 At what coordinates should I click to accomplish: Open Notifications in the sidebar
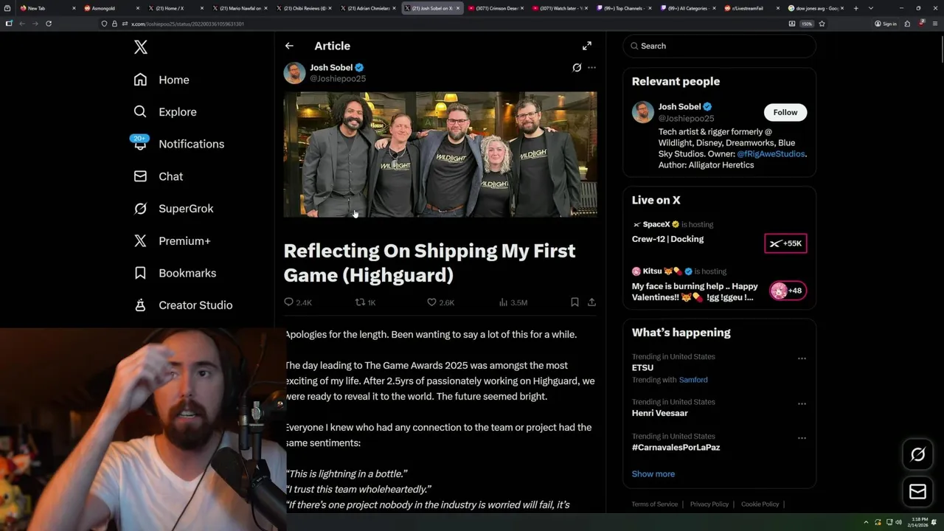191,144
